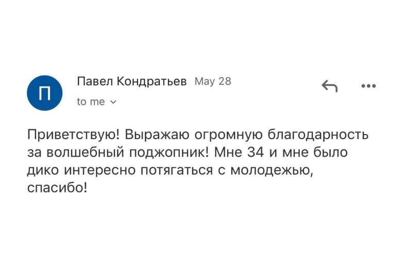Click the "May 28" date label

click(213, 81)
